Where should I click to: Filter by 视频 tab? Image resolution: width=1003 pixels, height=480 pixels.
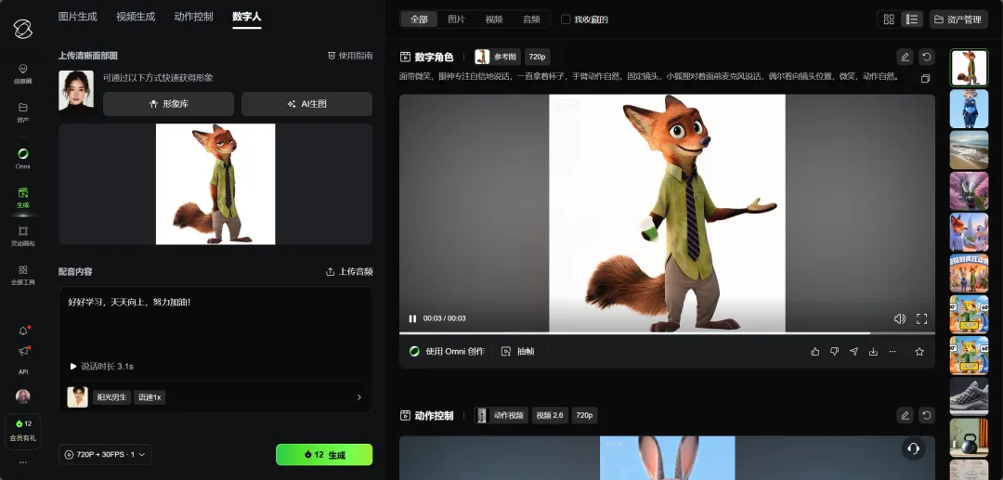coord(494,19)
